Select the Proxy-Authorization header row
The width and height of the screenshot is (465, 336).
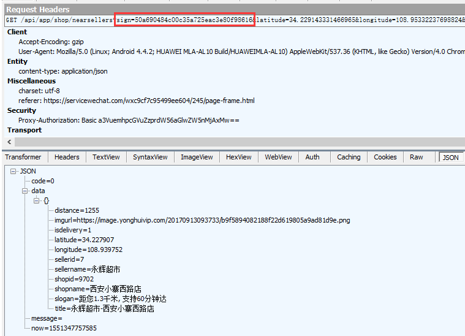(x=129, y=120)
